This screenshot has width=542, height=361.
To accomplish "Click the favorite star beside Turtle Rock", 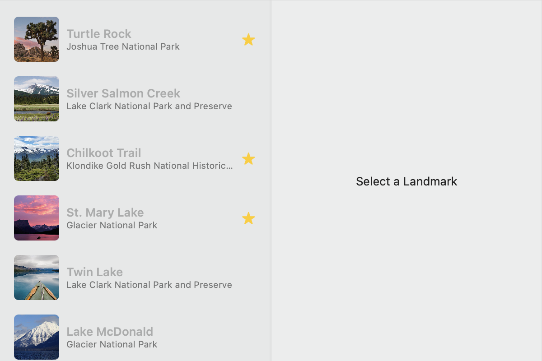I will tap(248, 40).
